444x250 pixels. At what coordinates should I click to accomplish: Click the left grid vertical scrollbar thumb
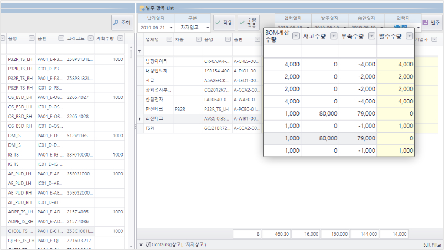coord(131,54)
